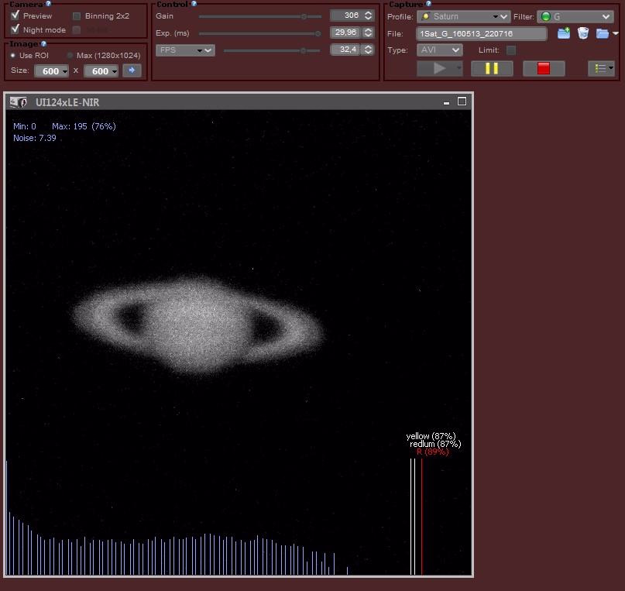Click the Camera section help icon
Image resolution: width=625 pixels, height=591 pixels.
click(x=48, y=4)
